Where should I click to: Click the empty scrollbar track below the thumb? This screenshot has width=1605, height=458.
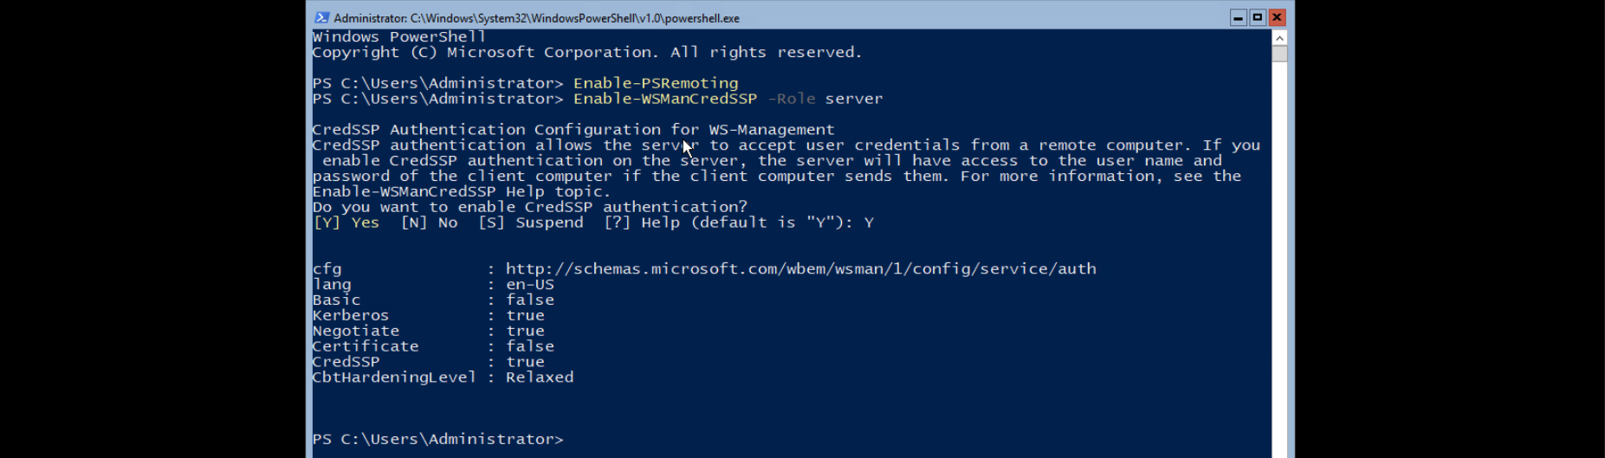pos(1279,260)
